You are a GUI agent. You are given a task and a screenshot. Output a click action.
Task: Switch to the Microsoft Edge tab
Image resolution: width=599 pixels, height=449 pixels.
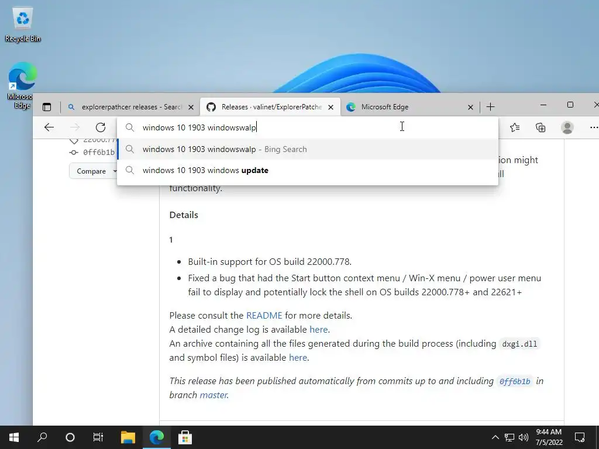[405, 107]
